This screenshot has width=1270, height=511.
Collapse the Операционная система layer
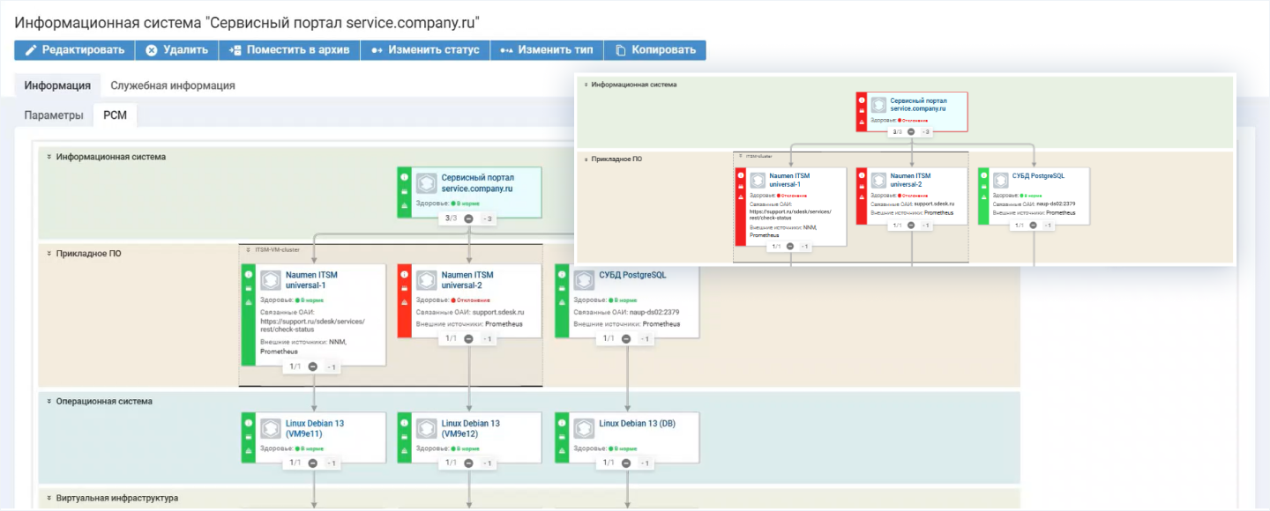click(48, 402)
